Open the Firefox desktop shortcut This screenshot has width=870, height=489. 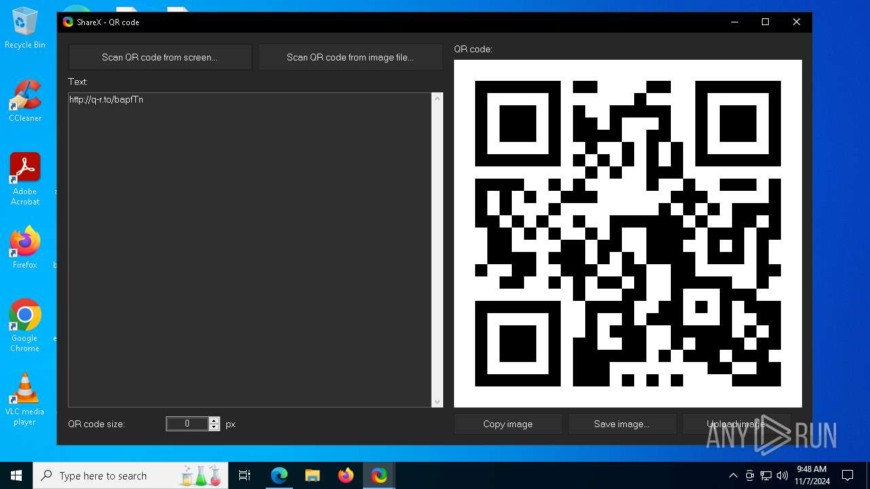tap(25, 247)
